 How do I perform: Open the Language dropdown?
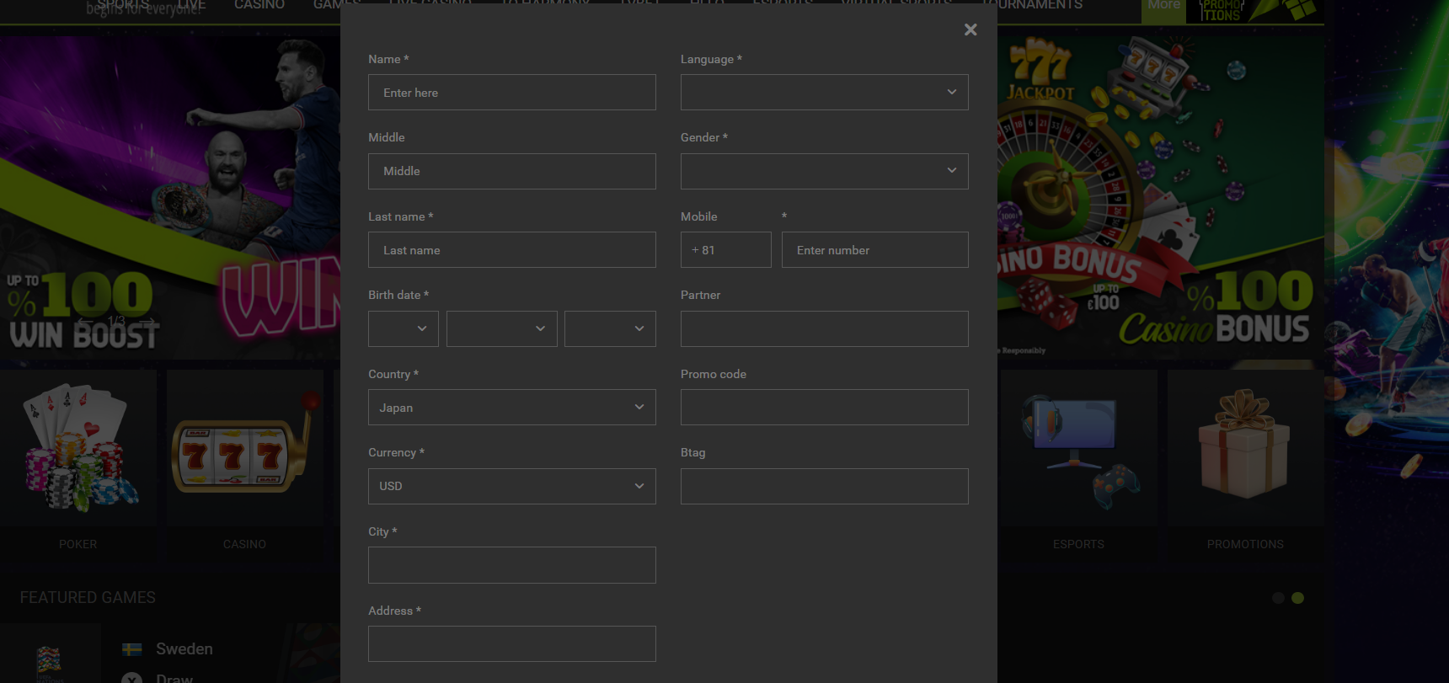(x=824, y=93)
